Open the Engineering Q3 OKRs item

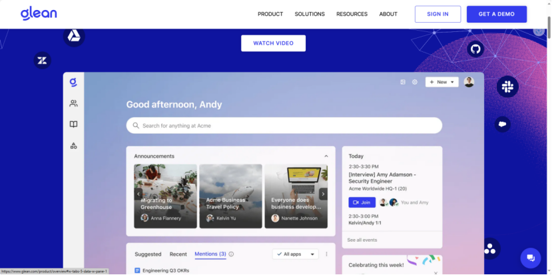click(165, 270)
